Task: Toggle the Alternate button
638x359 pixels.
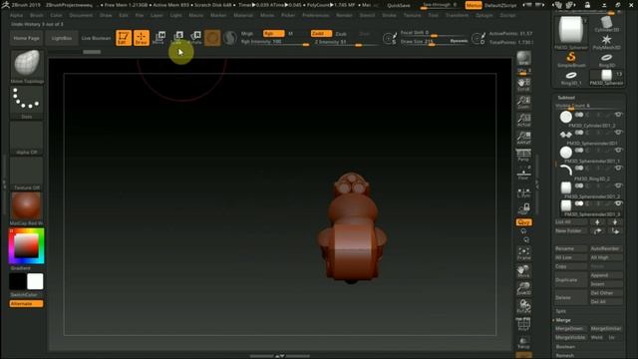Action: 26,303
